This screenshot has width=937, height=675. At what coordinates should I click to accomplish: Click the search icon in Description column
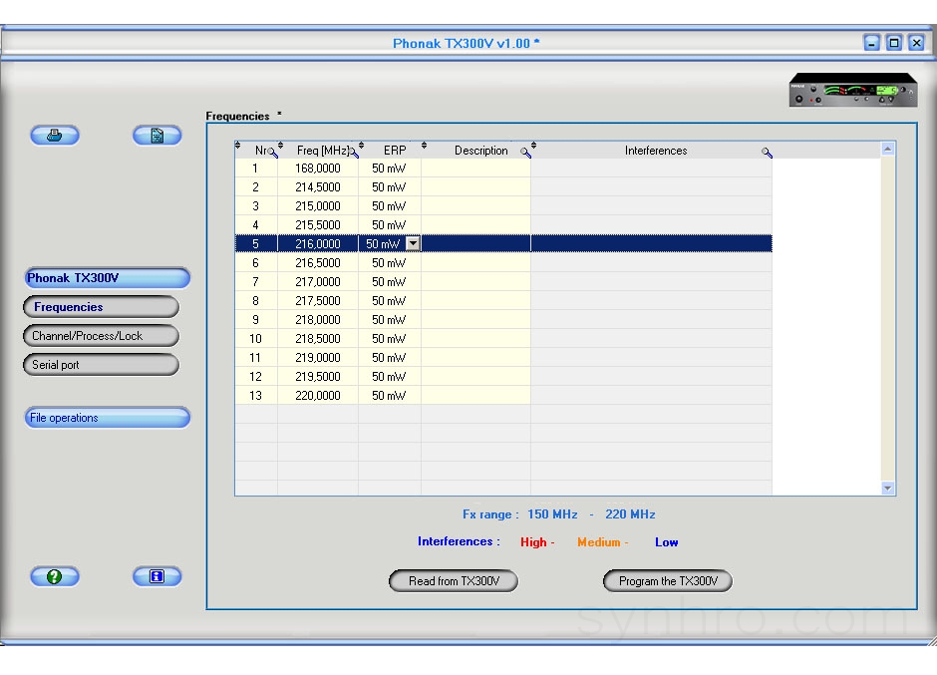click(525, 153)
